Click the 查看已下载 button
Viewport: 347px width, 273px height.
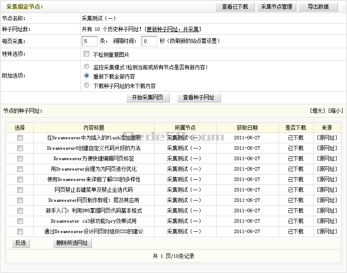click(235, 7)
